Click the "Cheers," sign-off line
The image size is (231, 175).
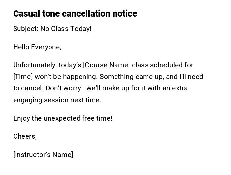point(25,136)
